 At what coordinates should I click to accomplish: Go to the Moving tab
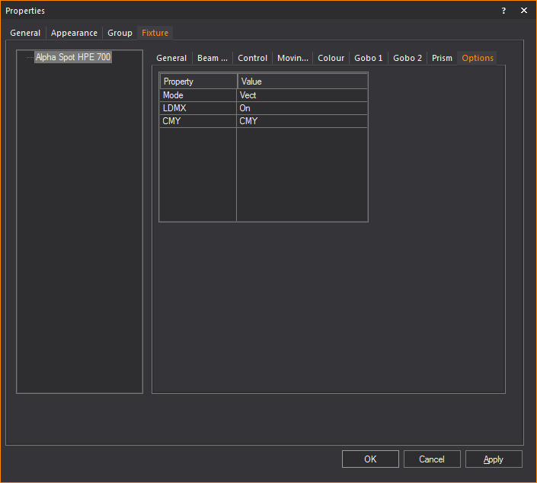pos(292,58)
